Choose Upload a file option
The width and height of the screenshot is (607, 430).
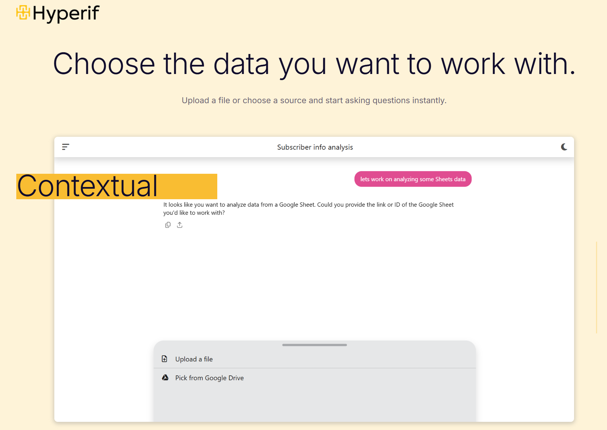tap(194, 359)
